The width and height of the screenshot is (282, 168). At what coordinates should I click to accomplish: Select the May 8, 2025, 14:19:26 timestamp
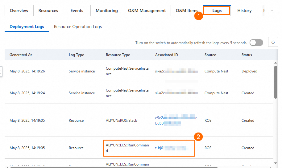(27, 71)
